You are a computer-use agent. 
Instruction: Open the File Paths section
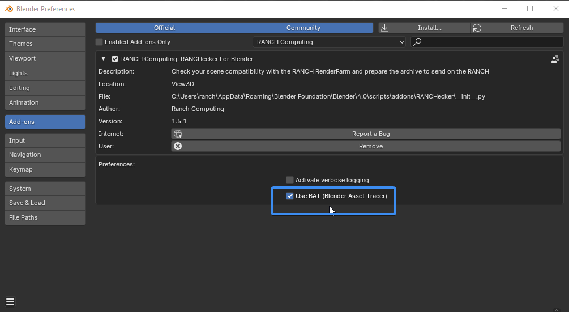[45, 217]
